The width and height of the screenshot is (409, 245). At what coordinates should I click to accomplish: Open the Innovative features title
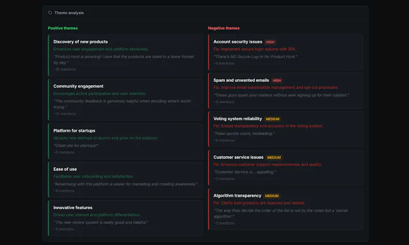(x=73, y=208)
